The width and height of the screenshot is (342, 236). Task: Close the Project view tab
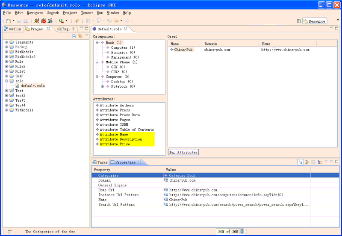coord(48,29)
